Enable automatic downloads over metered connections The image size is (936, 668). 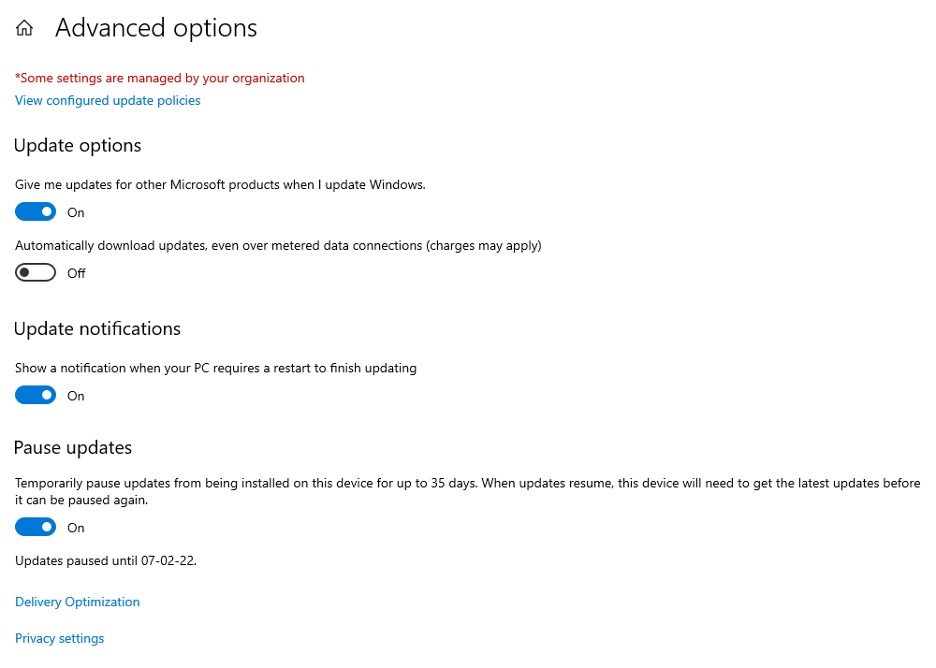[35, 272]
